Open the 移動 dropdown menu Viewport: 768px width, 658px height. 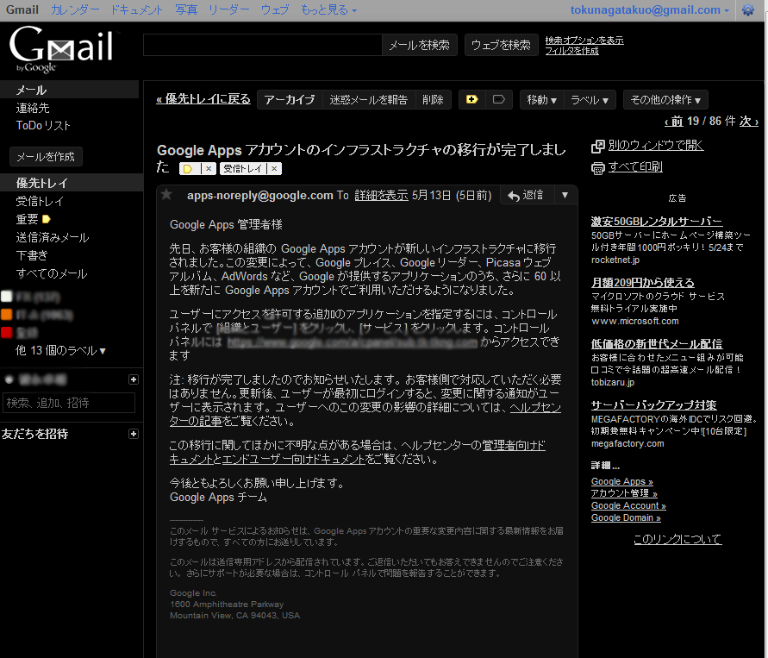point(540,99)
